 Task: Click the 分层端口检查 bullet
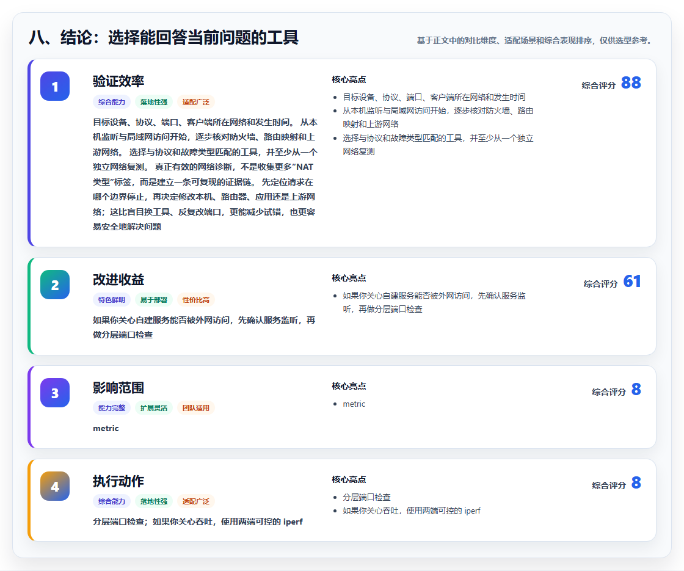(366, 497)
